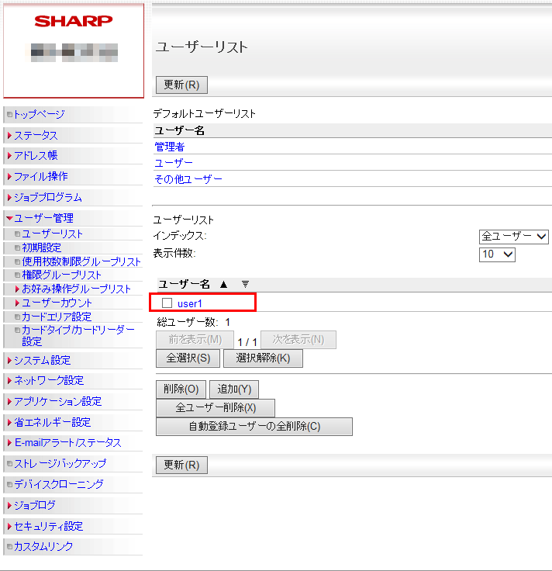Click the 全ユーザー削除(X) button
Image resolution: width=552 pixels, height=571 pixels.
click(215, 408)
